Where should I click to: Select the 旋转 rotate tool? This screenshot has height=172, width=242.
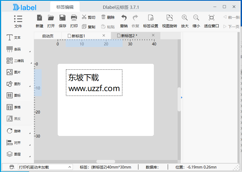(14, 131)
